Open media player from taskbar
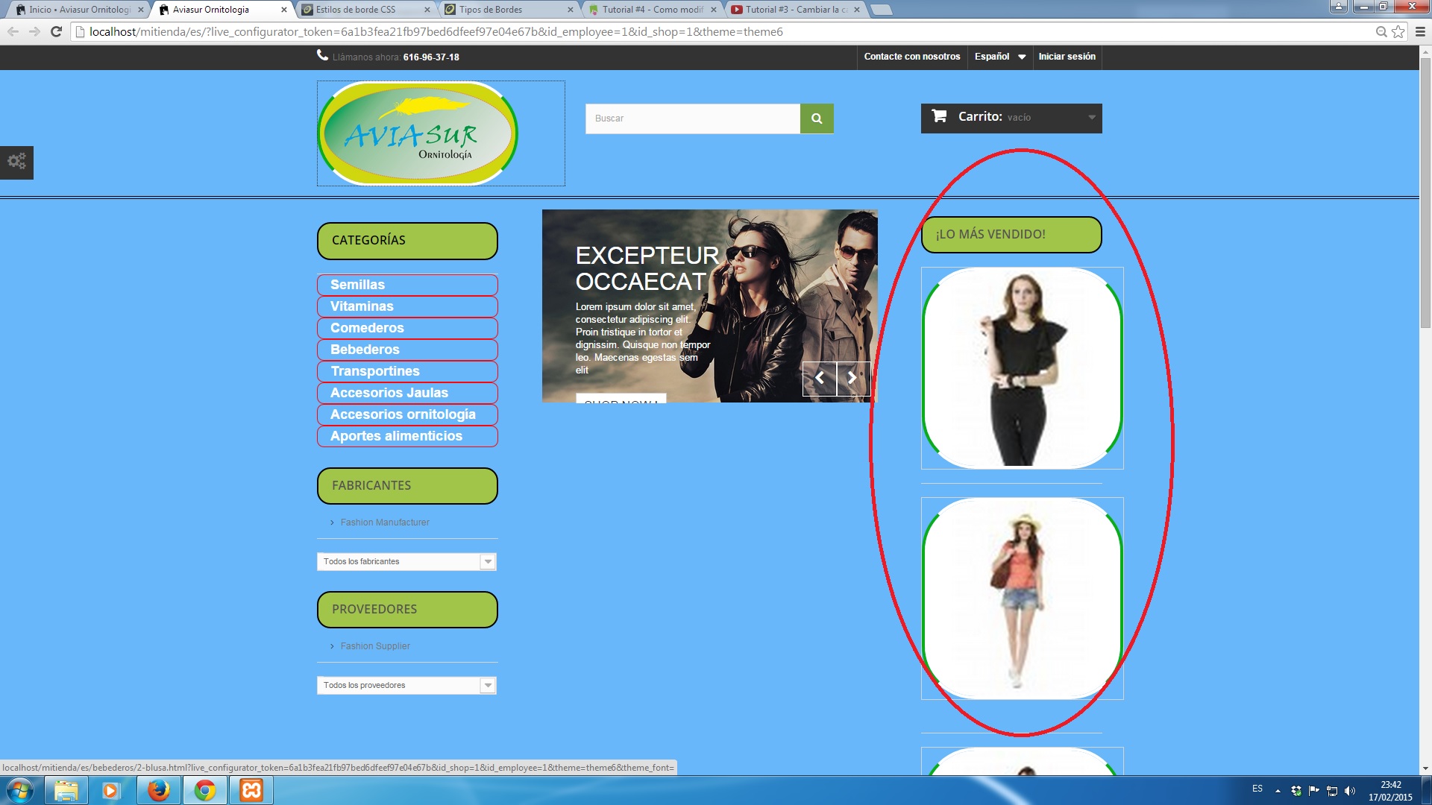The width and height of the screenshot is (1432, 805). point(111,790)
